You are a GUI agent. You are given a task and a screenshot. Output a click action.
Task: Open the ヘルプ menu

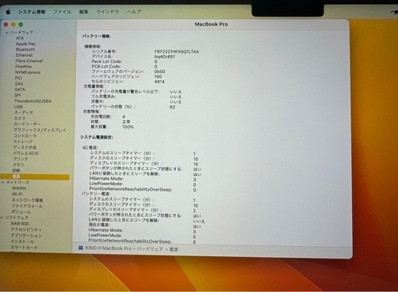(134, 12)
